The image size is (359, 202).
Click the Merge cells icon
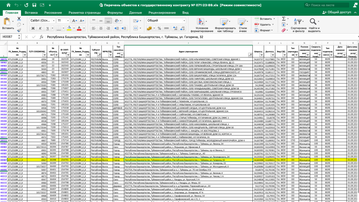(x=136, y=28)
